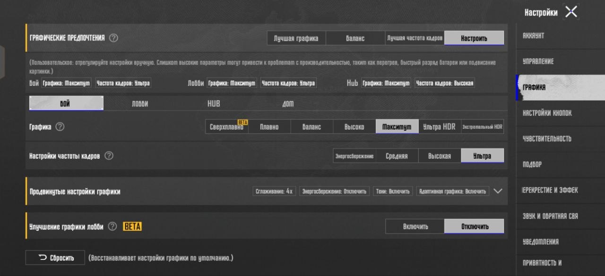This screenshot has height=276, width=605.
Task: Set graphics quality to Высоко
Action: coord(354,127)
